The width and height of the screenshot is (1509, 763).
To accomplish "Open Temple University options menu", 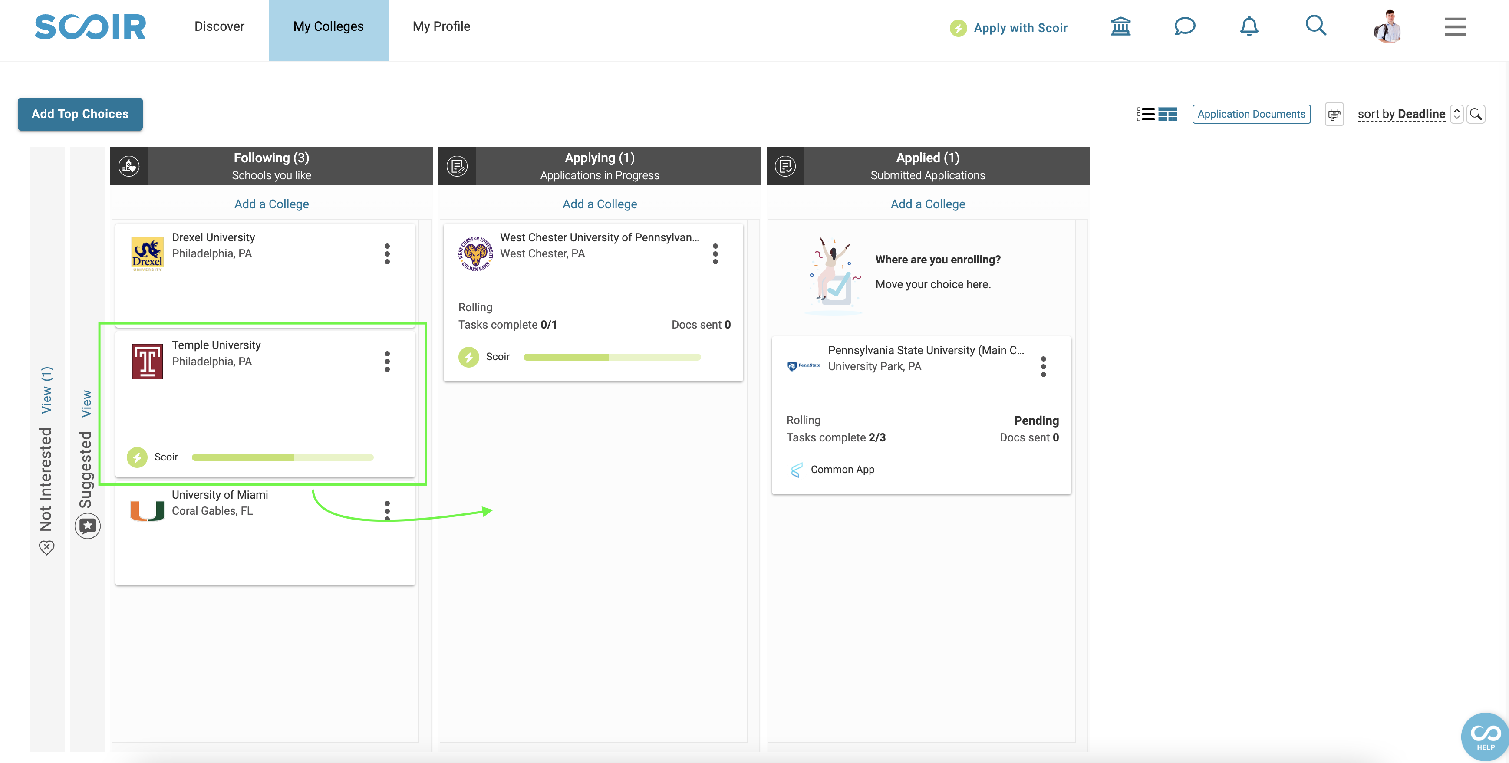I will pos(387,362).
